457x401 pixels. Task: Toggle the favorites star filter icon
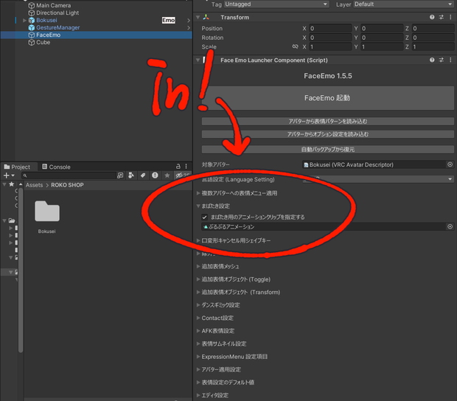(167, 175)
